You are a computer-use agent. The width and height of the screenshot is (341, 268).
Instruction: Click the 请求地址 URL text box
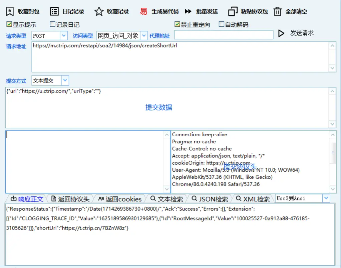180,57
